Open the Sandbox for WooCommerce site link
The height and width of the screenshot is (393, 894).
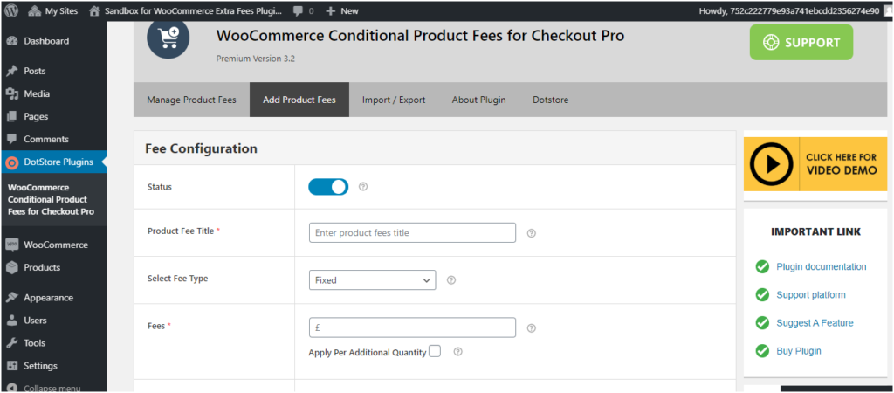point(186,10)
